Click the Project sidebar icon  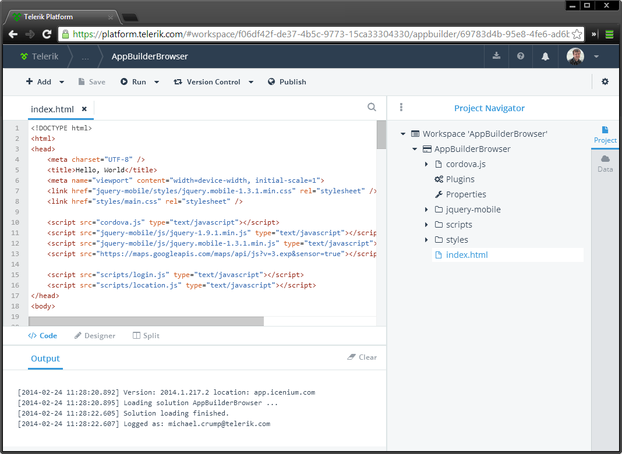[605, 135]
